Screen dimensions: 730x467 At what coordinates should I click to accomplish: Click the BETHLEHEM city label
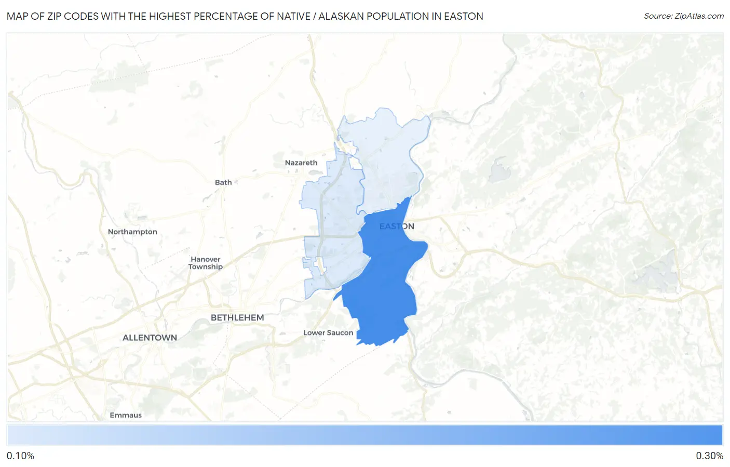(237, 317)
